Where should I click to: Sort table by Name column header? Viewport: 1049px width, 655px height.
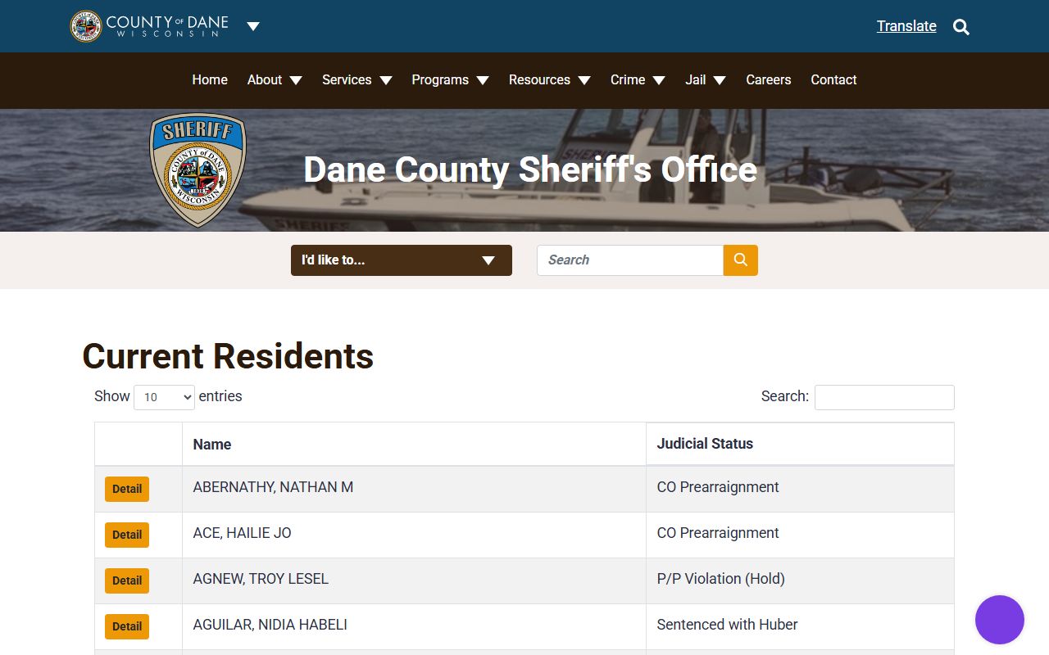[414, 445]
